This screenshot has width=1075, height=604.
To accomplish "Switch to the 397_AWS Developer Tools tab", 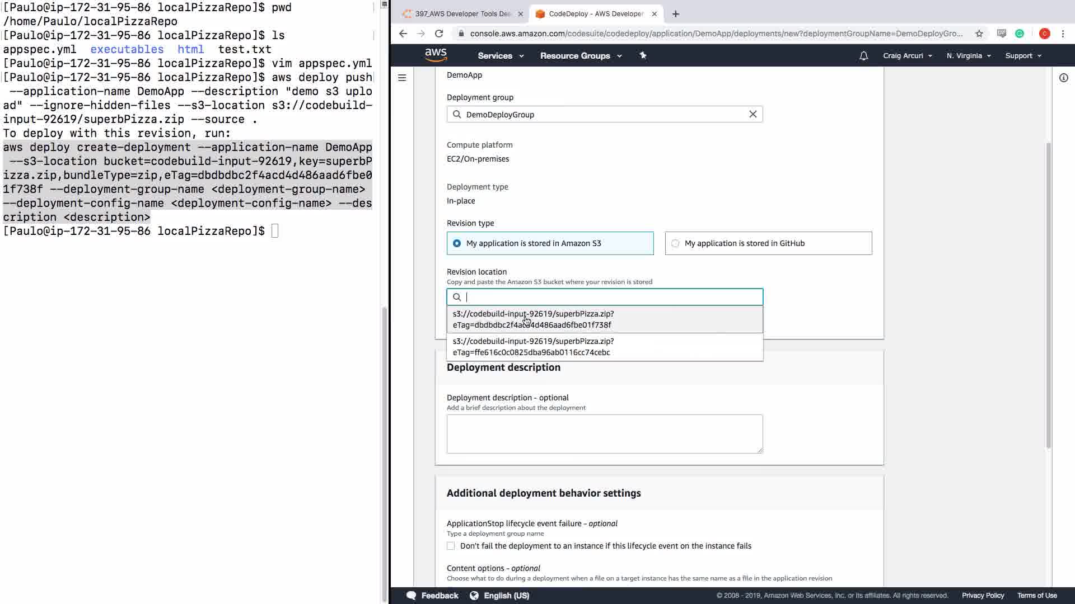I will click(462, 14).
